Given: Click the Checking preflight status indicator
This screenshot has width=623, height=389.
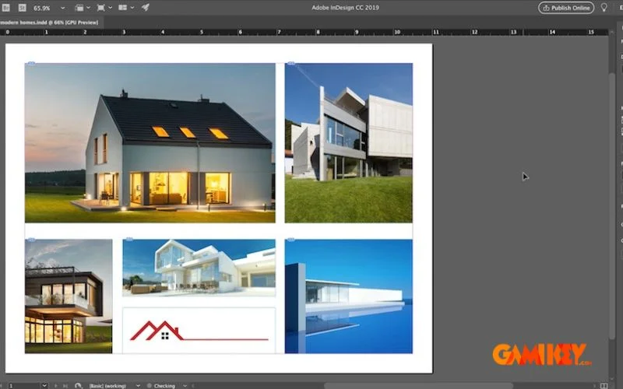Looking at the screenshot, I should tap(161, 386).
